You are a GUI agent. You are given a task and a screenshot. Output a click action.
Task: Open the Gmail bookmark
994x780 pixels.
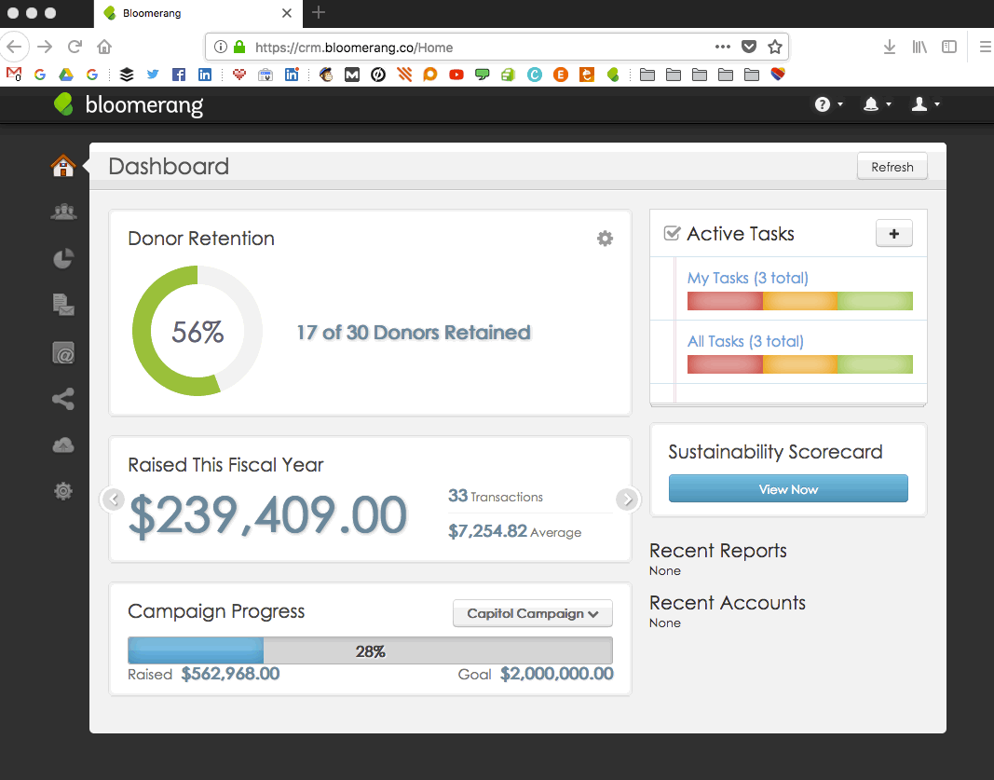14,75
